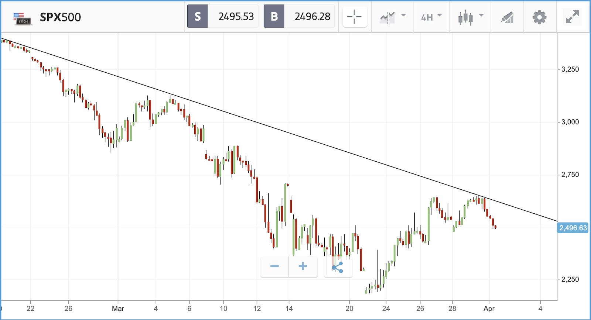Click the current price label 2,496.63
Image resolution: width=591 pixels, height=320 pixels.
click(x=573, y=228)
